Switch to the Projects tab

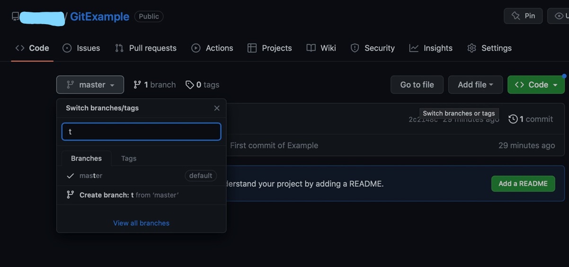[270, 48]
